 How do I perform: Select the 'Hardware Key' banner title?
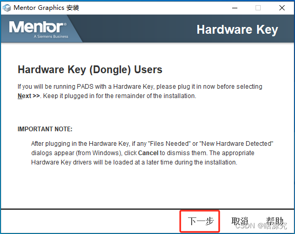[x=237, y=30]
